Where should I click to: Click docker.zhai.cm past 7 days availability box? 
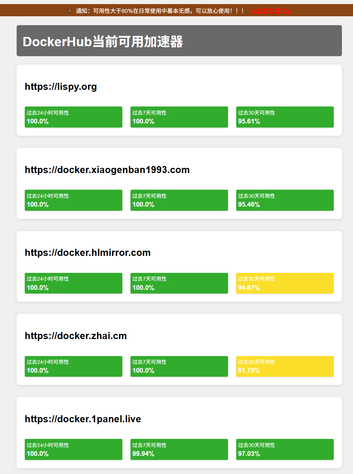[x=179, y=366]
